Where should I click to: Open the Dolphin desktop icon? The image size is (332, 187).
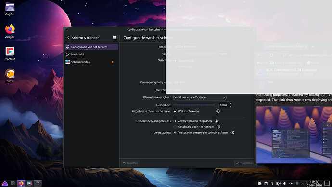(x=10, y=9)
